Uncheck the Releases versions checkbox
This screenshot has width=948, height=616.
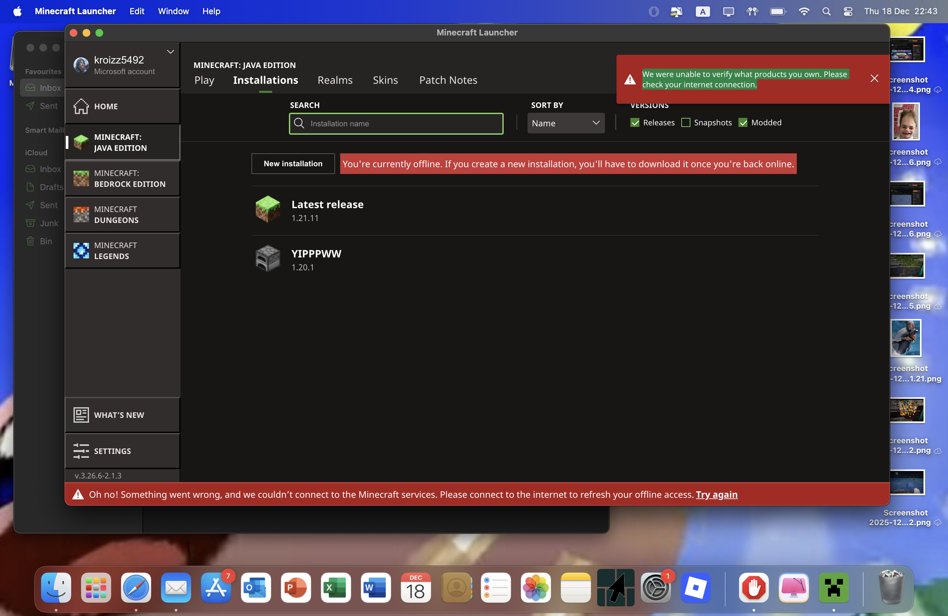click(635, 122)
